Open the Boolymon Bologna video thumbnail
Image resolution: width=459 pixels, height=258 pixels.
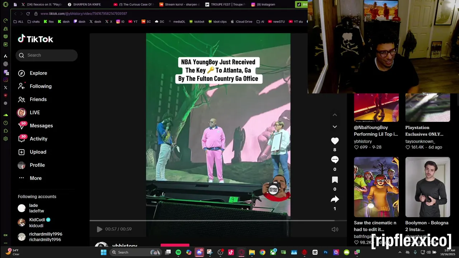[x=427, y=187]
